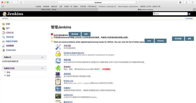Click the Jenkins breadcrumb link
This screenshot has height=103, width=196.
tap(5, 18)
